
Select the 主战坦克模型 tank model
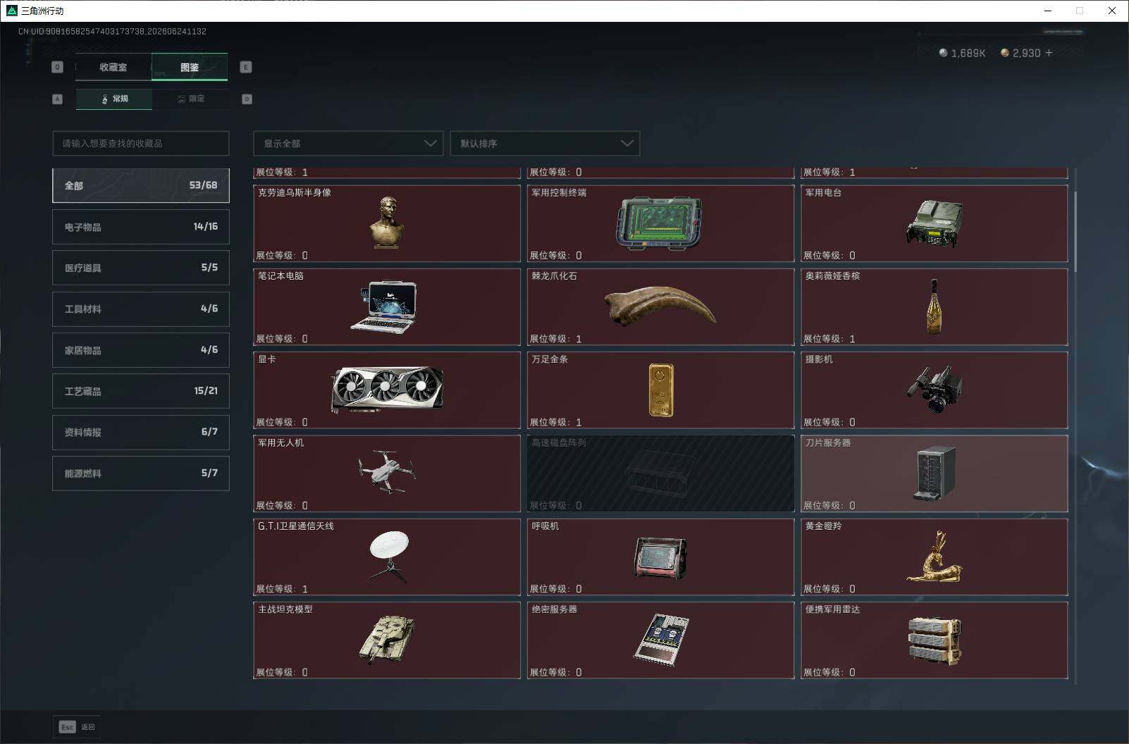pyautogui.click(x=387, y=640)
